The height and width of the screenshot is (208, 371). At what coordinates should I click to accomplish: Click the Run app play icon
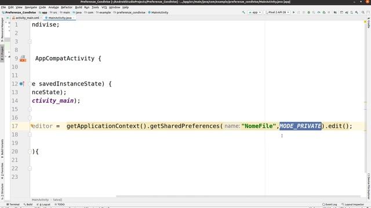tap(294, 12)
